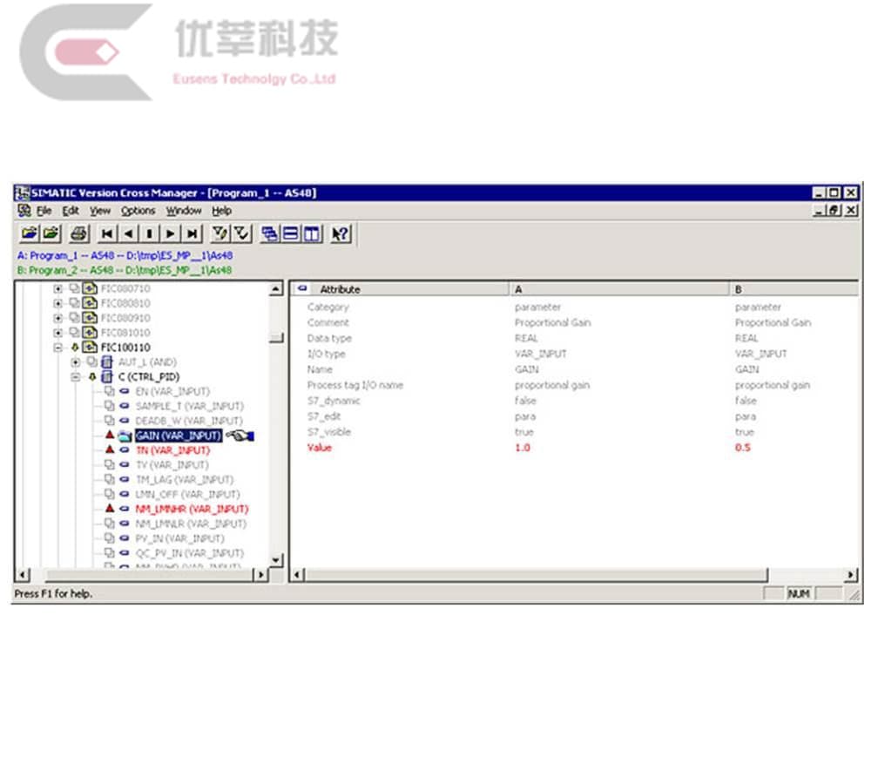
Task: Select the context-sensitive Help arrow icon
Action: click(340, 233)
